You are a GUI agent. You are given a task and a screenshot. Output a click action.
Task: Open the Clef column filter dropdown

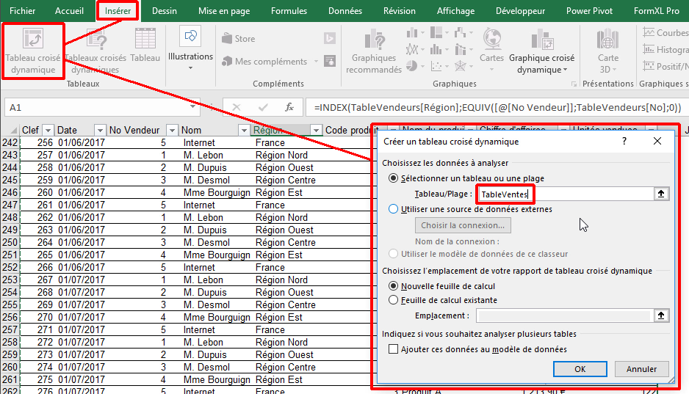[48, 130]
